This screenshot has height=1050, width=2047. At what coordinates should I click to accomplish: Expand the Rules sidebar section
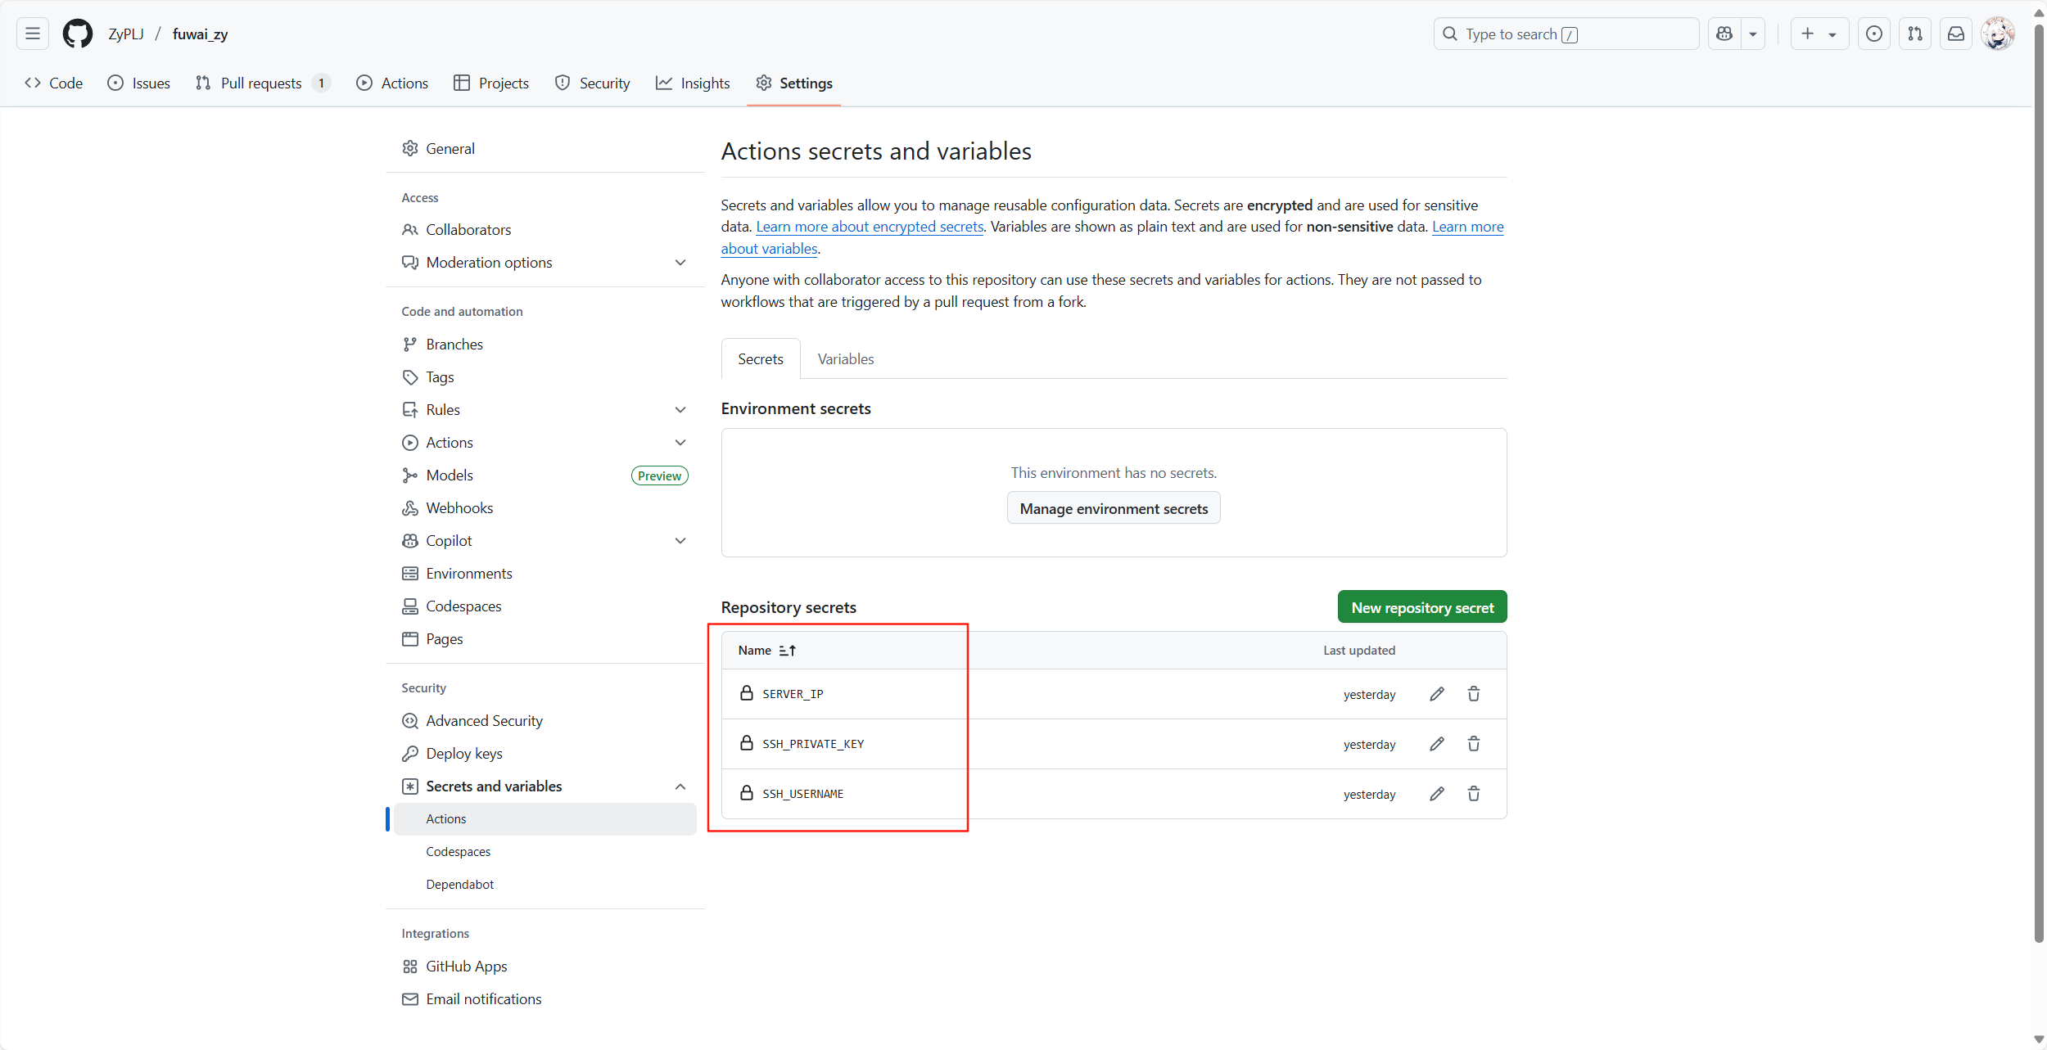point(680,410)
